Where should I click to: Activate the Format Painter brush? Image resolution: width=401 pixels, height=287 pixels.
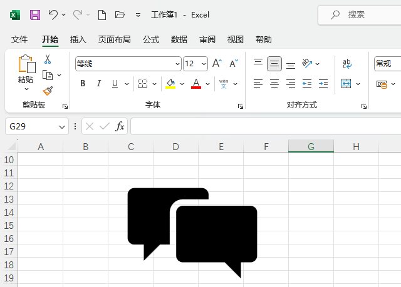tap(48, 91)
